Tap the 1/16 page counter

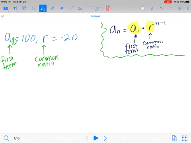pyautogui.click(x=17, y=138)
